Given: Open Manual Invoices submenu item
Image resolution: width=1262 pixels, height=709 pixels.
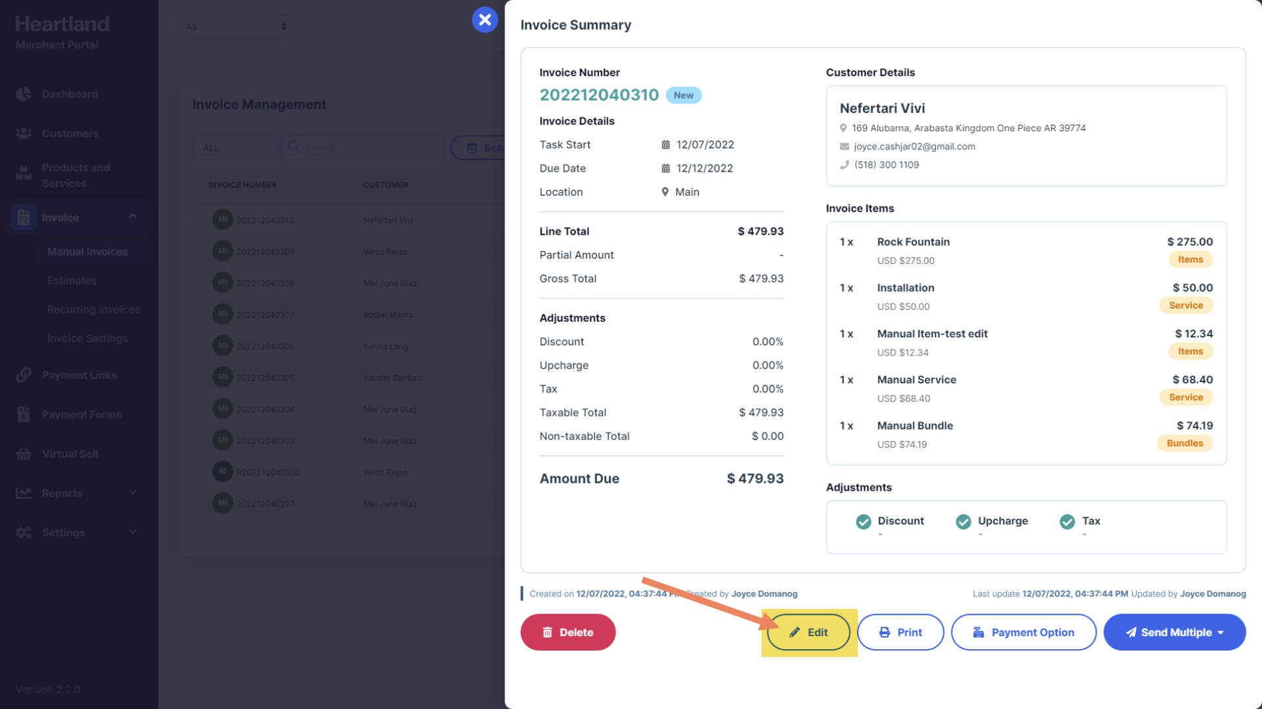Looking at the screenshot, I should click(x=87, y=251).
